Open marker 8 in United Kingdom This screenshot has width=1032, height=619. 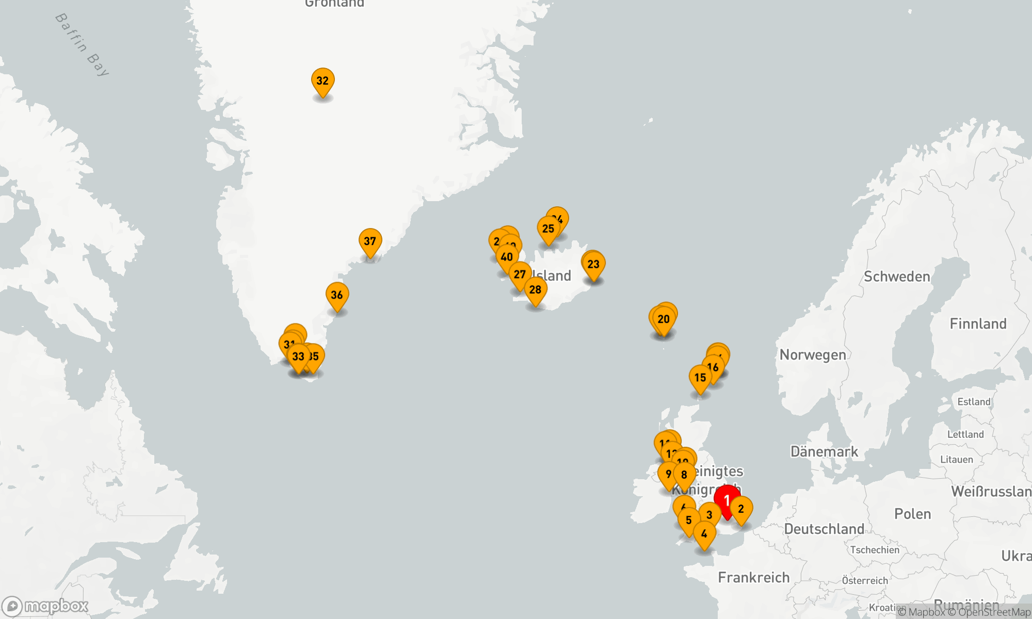pyautogui.click(x=684, y=475)
